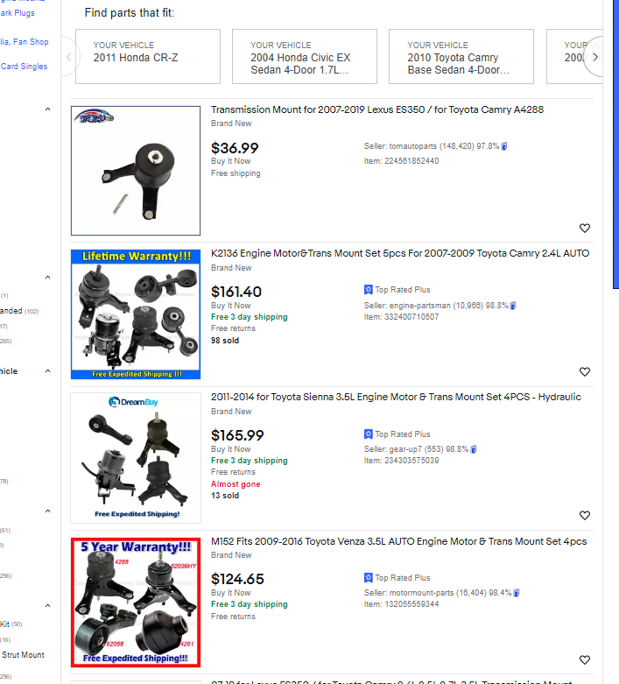Add Lexus ES350 transmission mount to watchlist
The width and height of the screenshot is (619, 684).
click(x=585, y=228)
